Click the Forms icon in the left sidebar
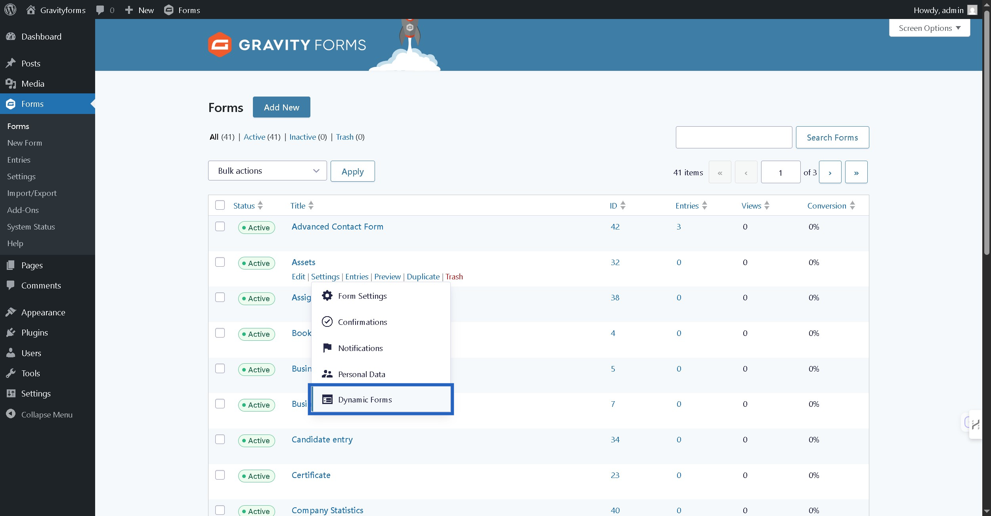Viewport: 991px width, 516px height. (x=11, y=104)
